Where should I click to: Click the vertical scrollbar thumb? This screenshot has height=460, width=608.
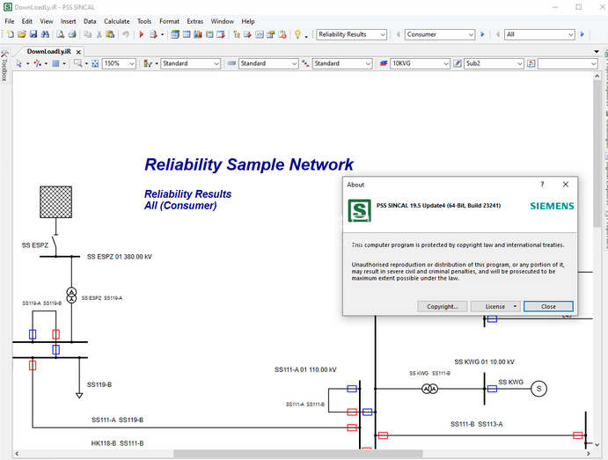(597, 155)
